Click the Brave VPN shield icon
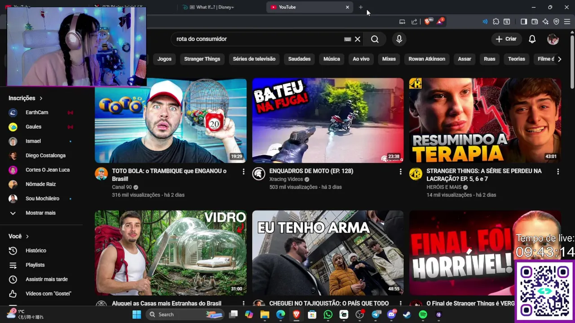The image size is (575, 323). (556, 22)
